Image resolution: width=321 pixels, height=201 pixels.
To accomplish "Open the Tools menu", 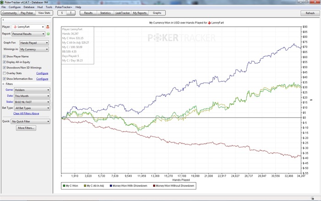I will pos(49,7).
